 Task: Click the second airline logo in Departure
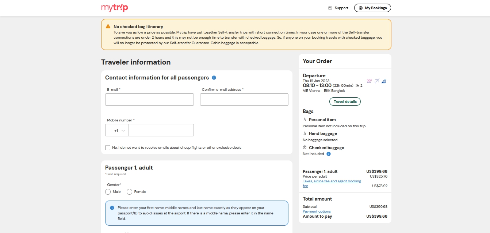tap(377, 81)
